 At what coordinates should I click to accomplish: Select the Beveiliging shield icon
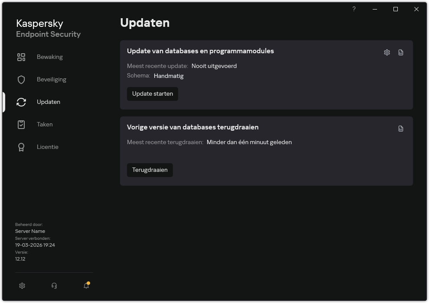point(21,79)
